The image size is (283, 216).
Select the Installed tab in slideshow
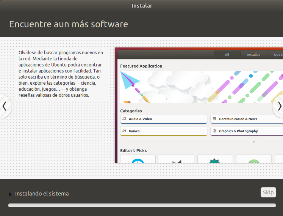click(253, 55)
